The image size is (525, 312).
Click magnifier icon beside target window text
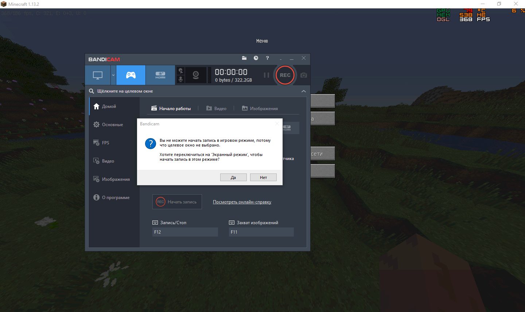[x=92, y=91]
